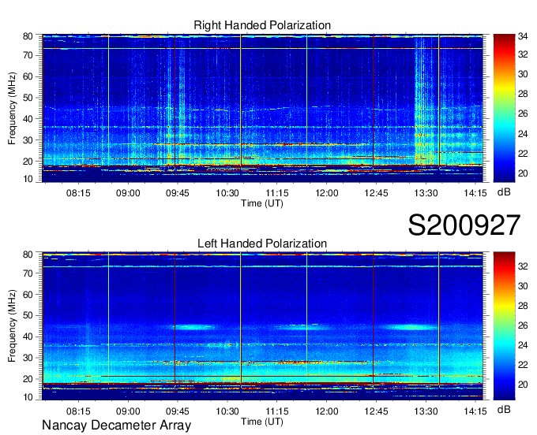537x435 pixels.
Task: Click the "24" value on the Right Handed colorbar
Action: tap(523, 134)
